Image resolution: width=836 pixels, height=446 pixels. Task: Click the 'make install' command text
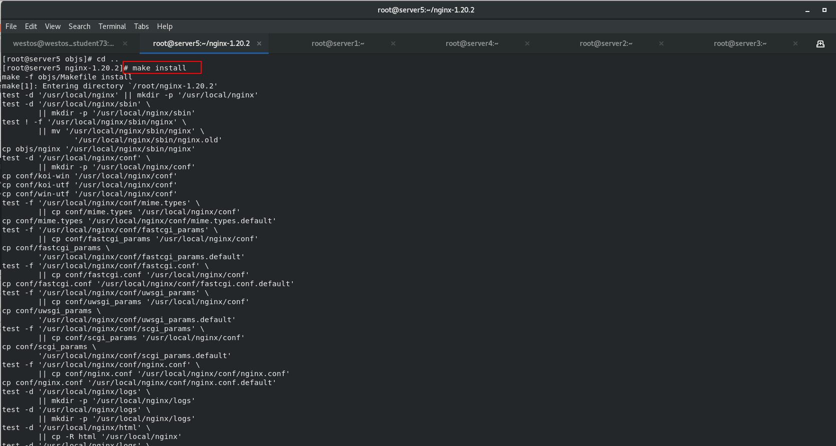pos(159,68)
